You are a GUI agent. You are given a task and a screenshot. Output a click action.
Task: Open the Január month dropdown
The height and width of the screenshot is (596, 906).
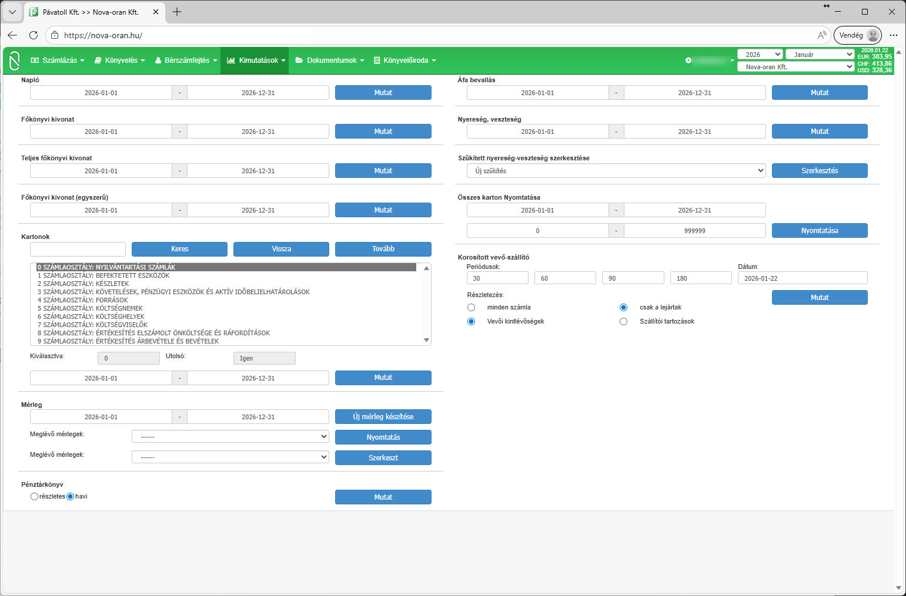click(820, 55)
